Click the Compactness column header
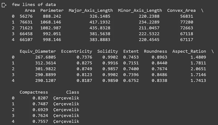 (x=34, y=92)
